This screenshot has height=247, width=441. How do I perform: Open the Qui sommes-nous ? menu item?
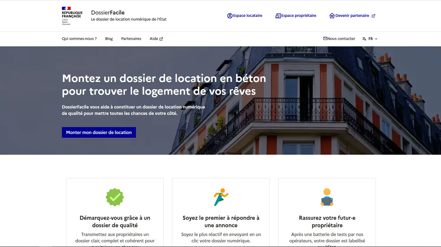(79, 39)
